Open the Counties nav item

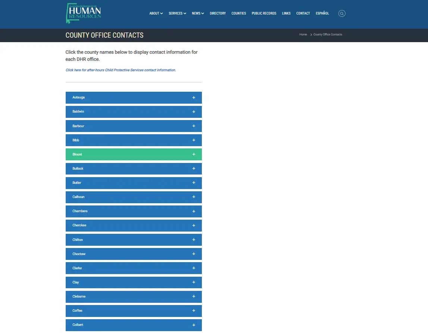[x=238, y=13]
